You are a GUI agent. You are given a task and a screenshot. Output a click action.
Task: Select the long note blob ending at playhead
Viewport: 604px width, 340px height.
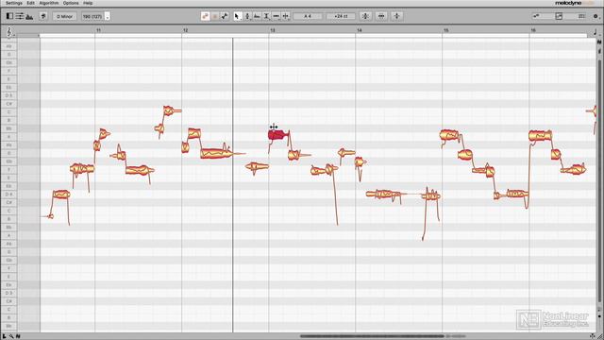click(x=216, y=153)
